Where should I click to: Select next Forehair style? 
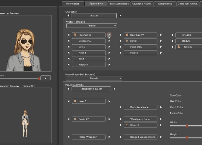coord(109,35)
